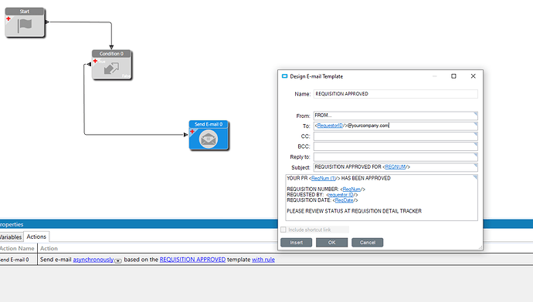Open variable picker corner on To field
The image size is (533, 302).
click(x=476, y=124)
